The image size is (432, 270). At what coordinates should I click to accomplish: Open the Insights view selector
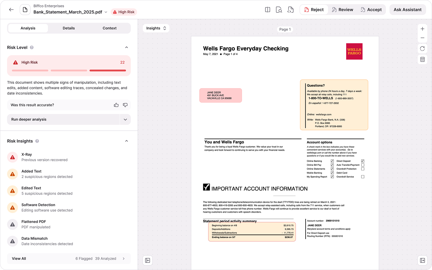click(x=156, y=28)
